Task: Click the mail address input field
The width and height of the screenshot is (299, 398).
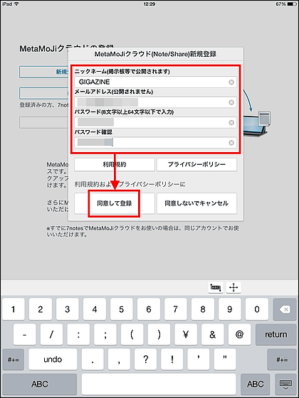Action: click(155, 102)
